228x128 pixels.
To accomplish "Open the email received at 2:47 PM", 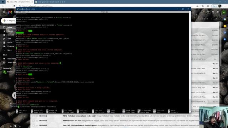I will (205, 35).
